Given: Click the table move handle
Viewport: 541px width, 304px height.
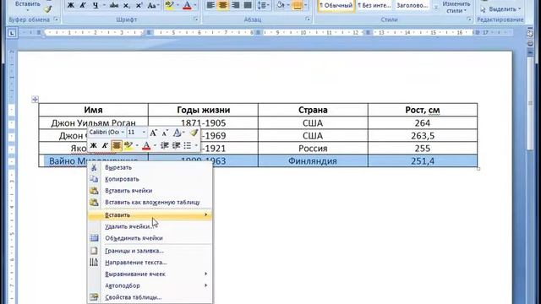Looking at the screenshot, I should coord(35,100).
